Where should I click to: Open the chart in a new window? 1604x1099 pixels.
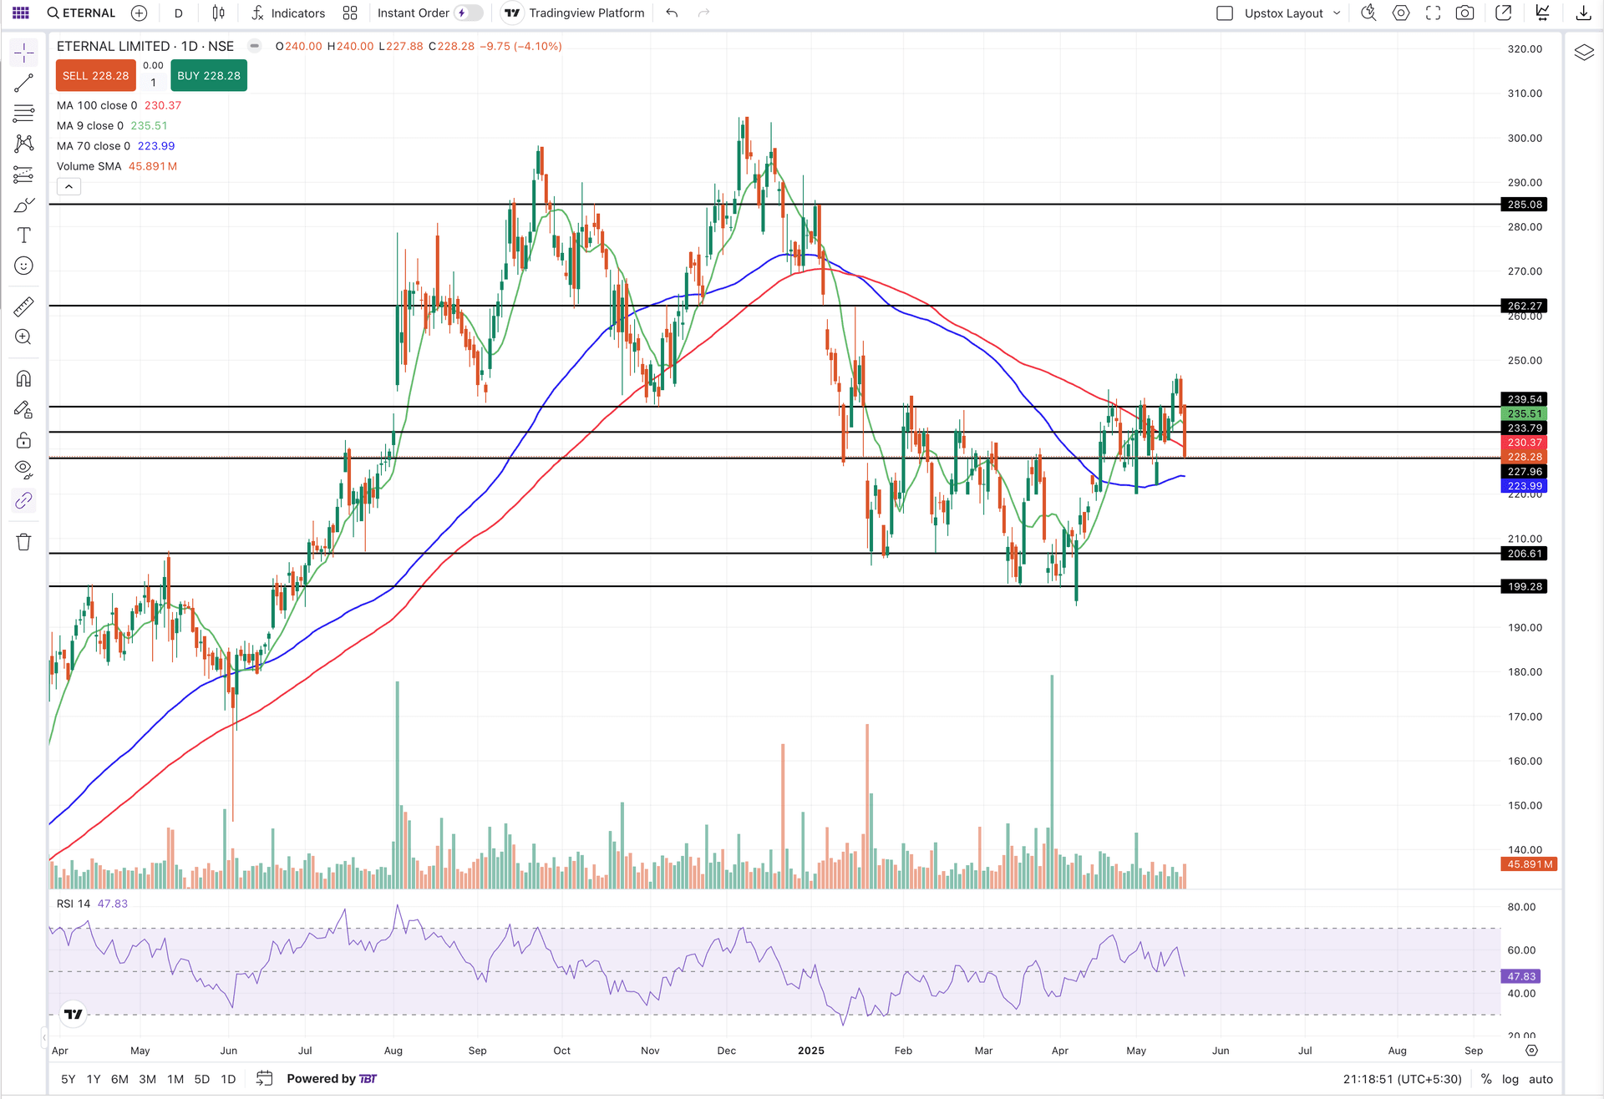pos(1504,13)
